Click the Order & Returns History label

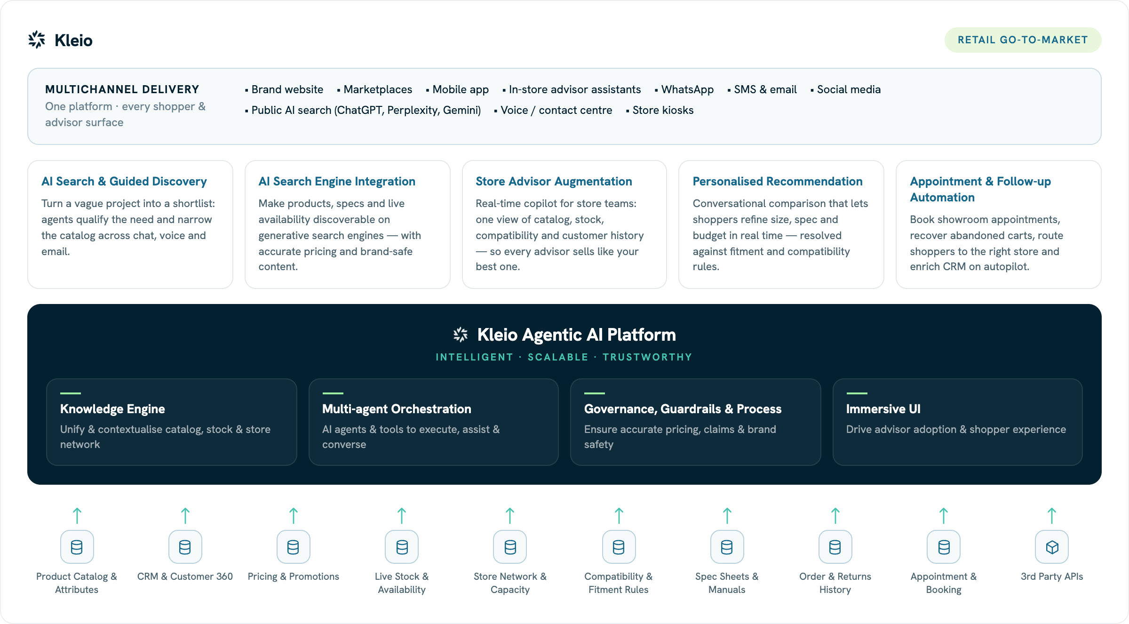coord(835,583)
